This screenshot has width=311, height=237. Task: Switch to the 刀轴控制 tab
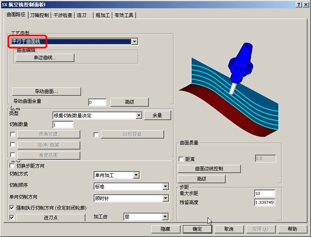(x=40, y=15)
